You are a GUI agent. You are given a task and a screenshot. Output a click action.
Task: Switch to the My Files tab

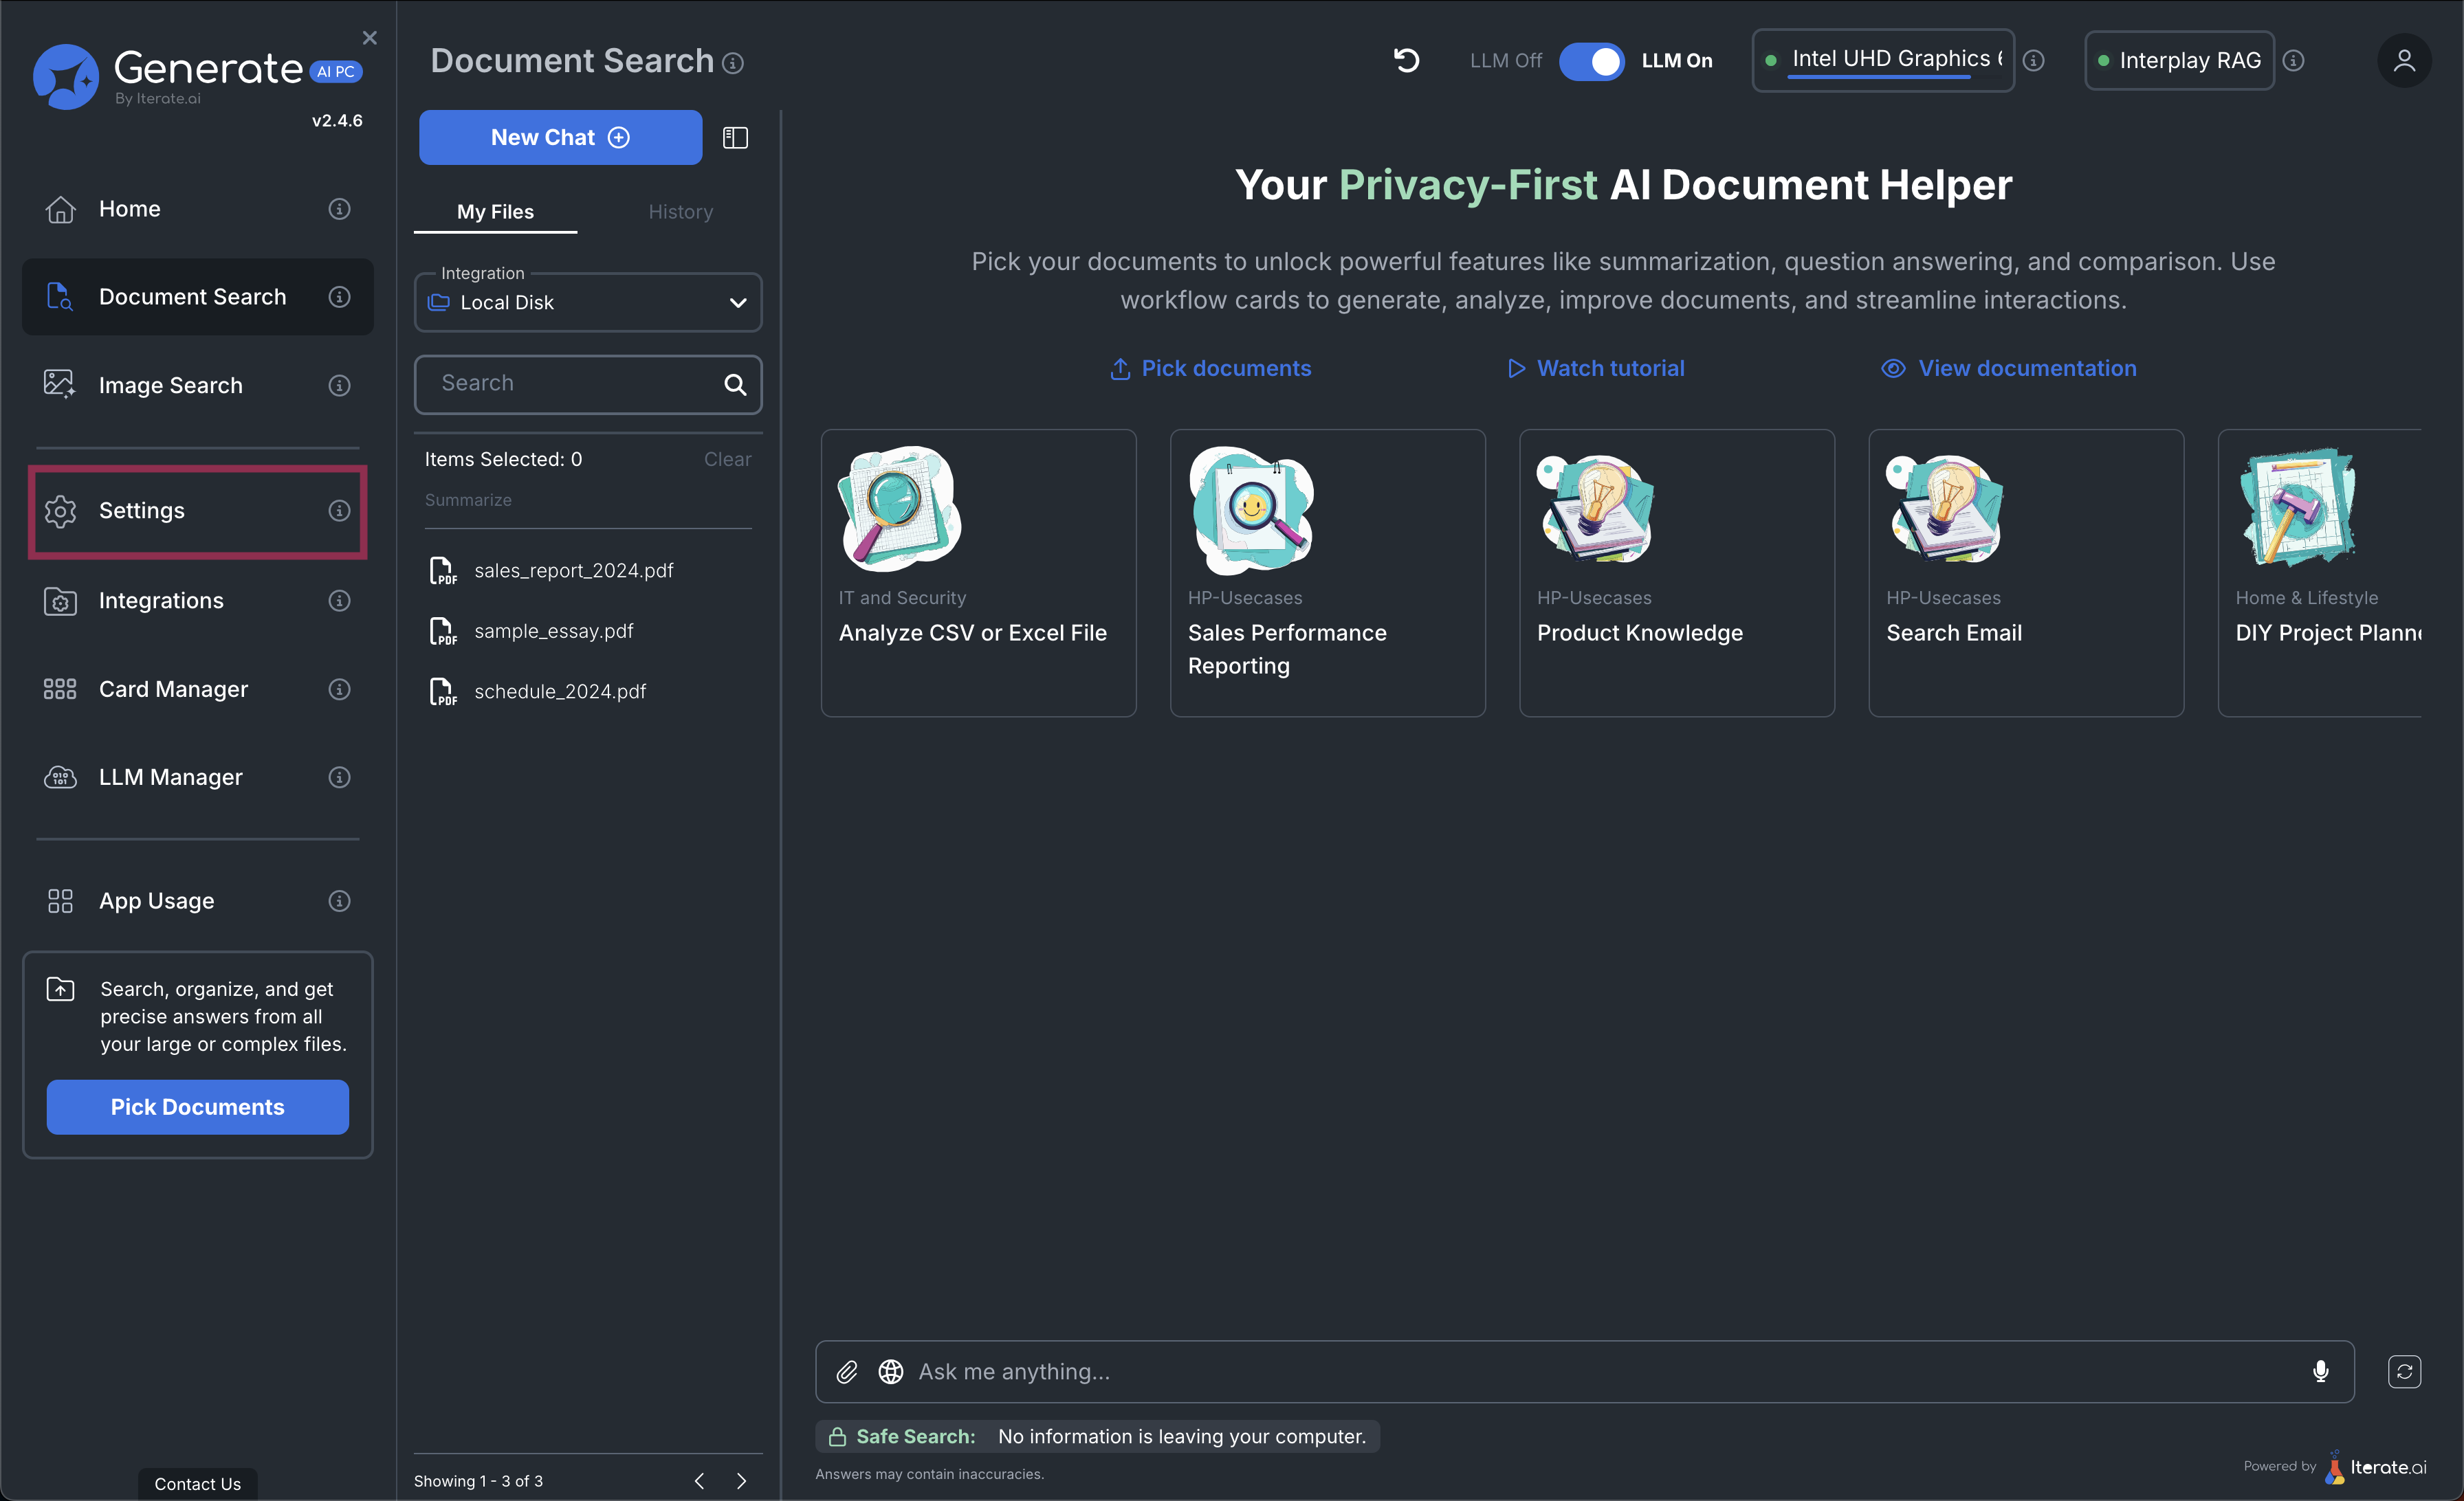(x=495, y=212)
